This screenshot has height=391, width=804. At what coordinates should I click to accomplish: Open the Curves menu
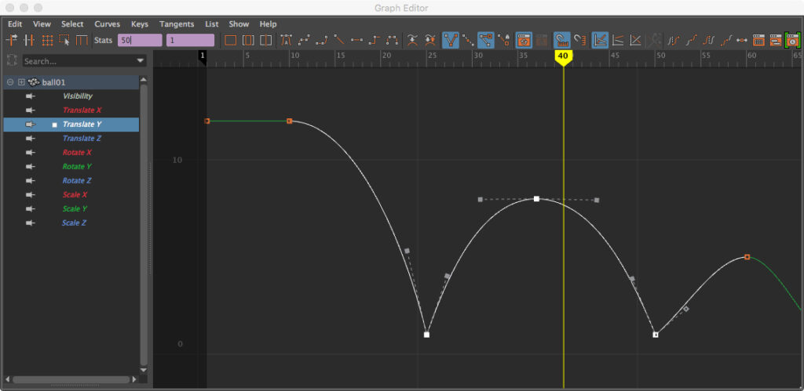coord(107,24)
